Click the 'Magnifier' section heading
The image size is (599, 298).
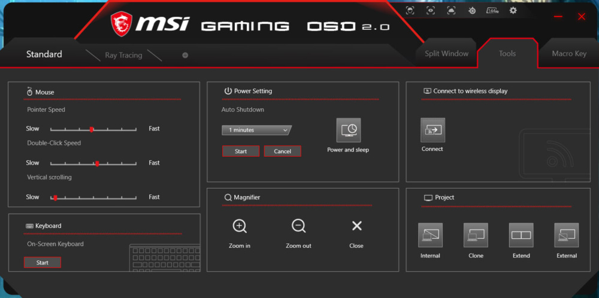pyautogui.click(x=247, y=197)
